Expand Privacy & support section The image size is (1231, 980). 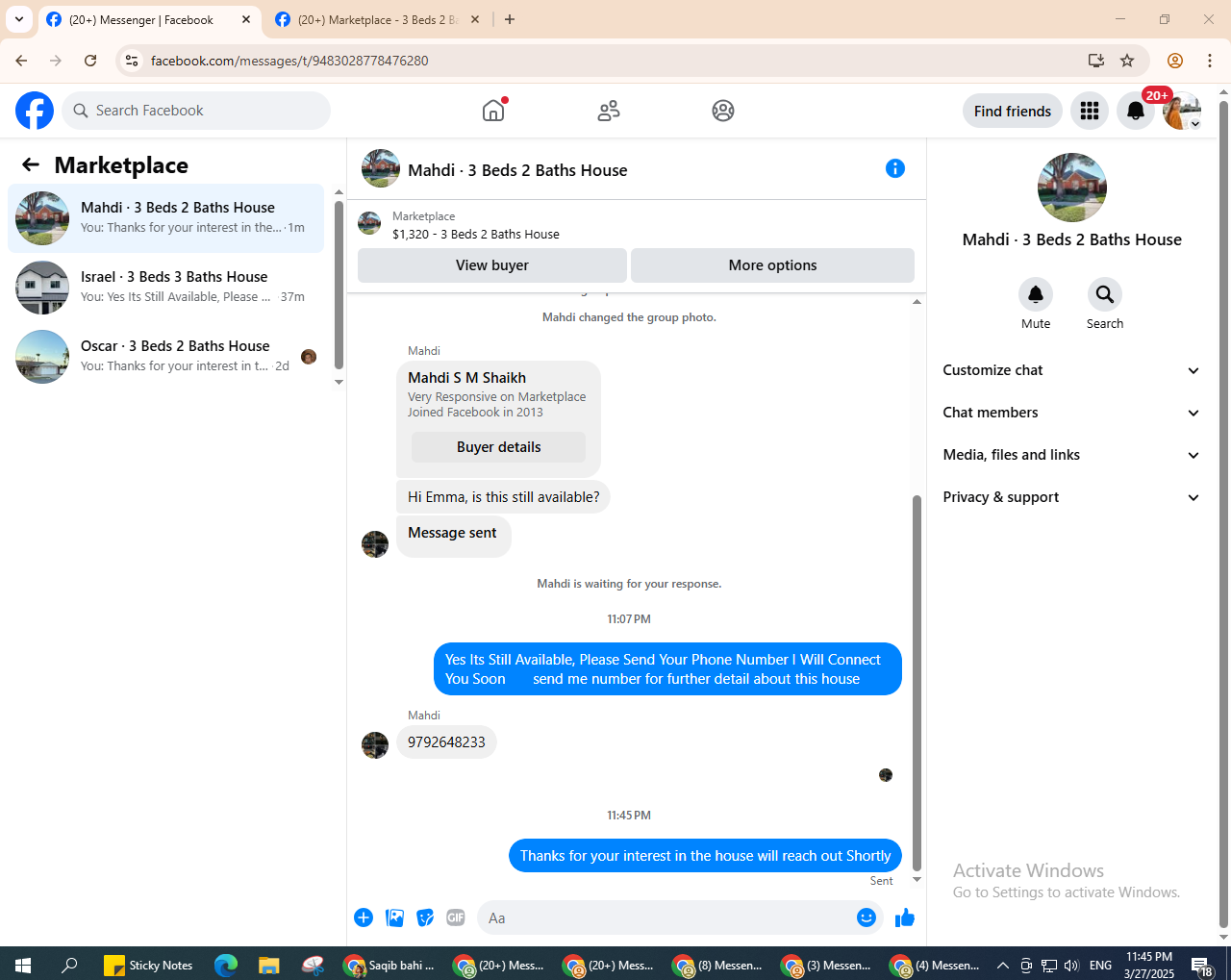1071,497
